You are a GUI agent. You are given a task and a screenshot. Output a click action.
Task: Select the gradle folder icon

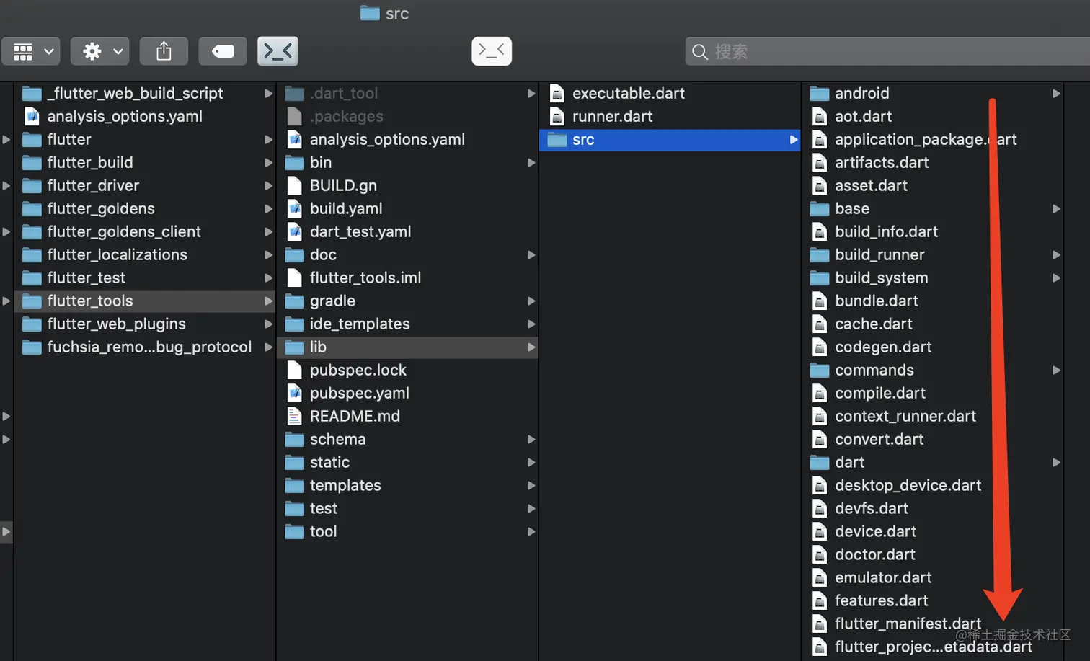point(294,301)
